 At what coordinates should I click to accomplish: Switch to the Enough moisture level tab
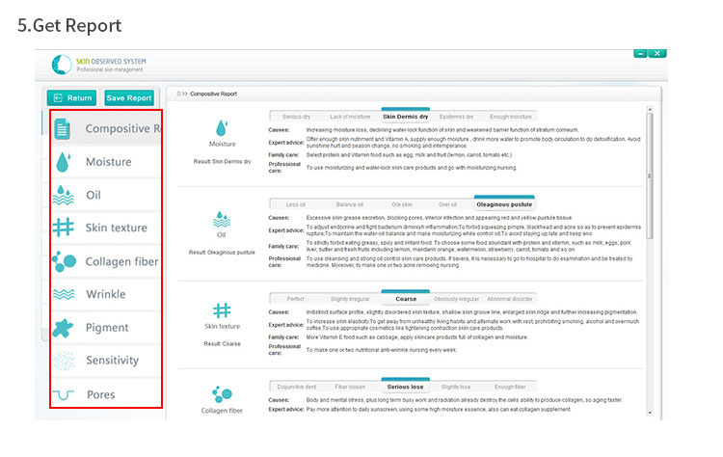tap(510, 116)
